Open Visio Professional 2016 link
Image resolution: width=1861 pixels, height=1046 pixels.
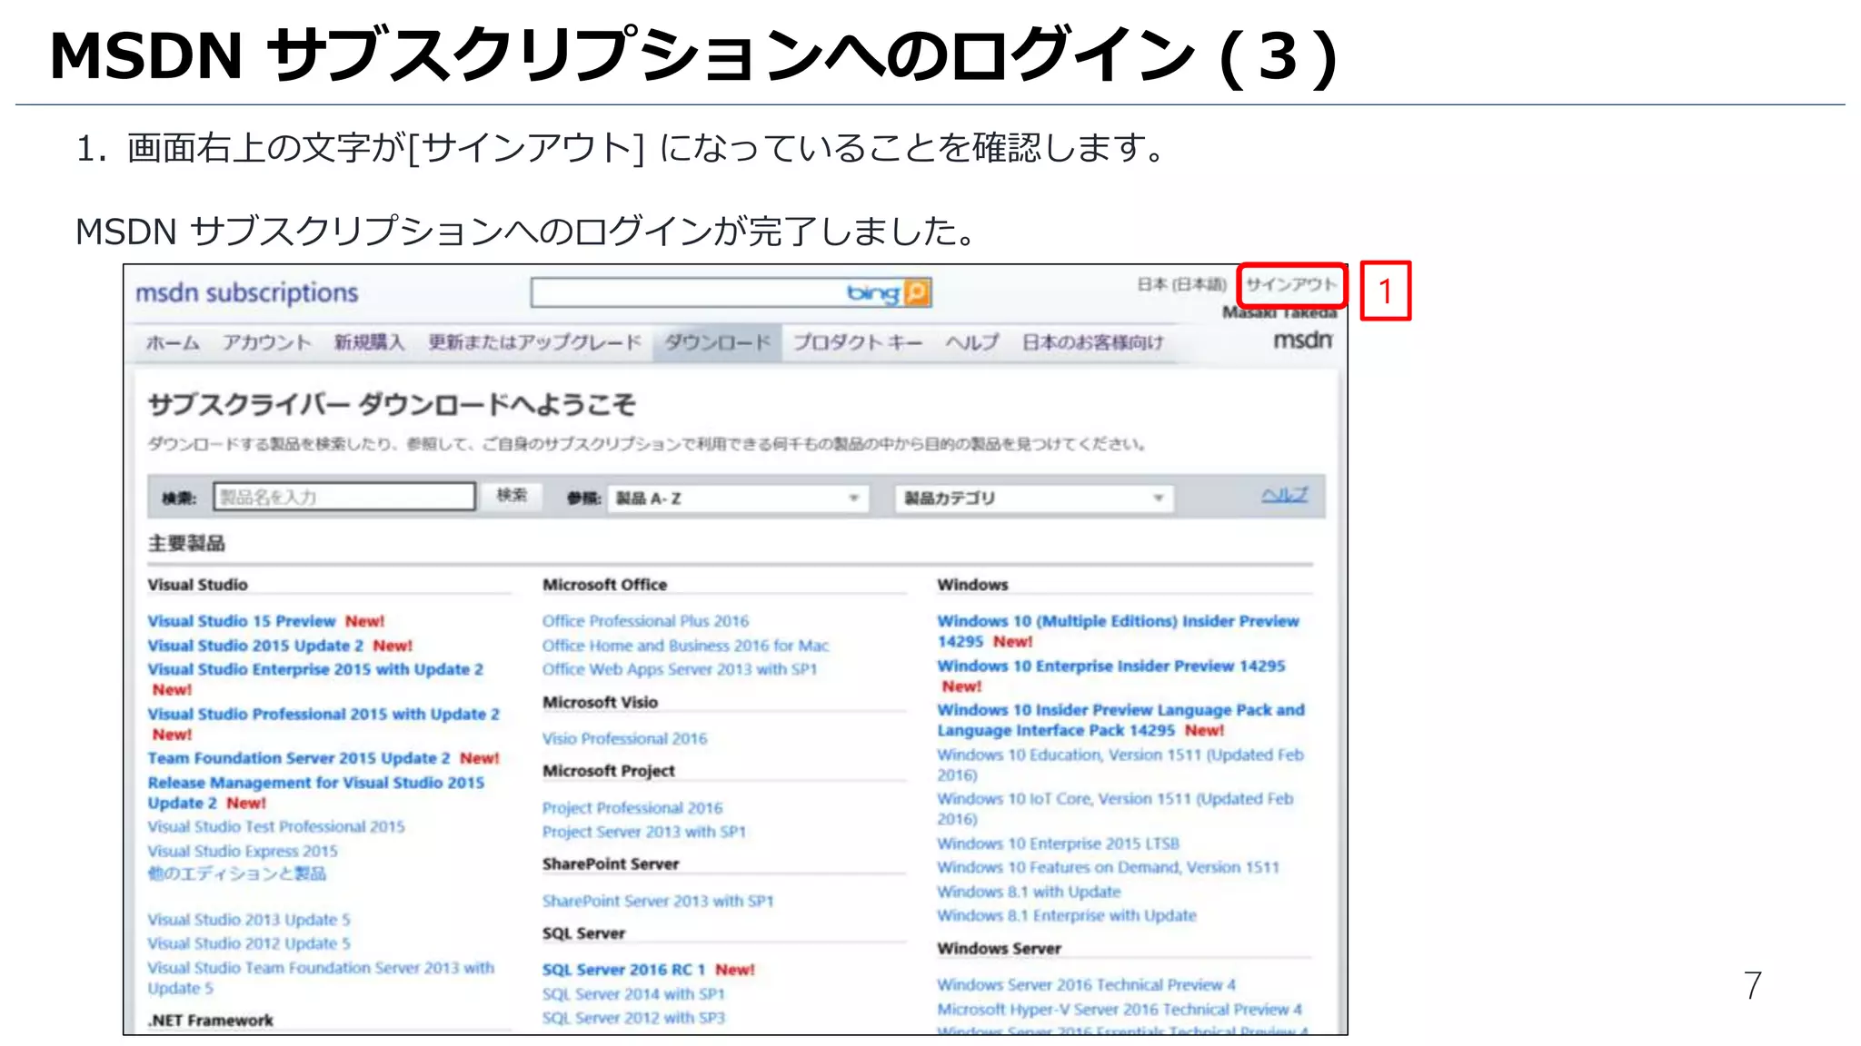pos(624,739)
